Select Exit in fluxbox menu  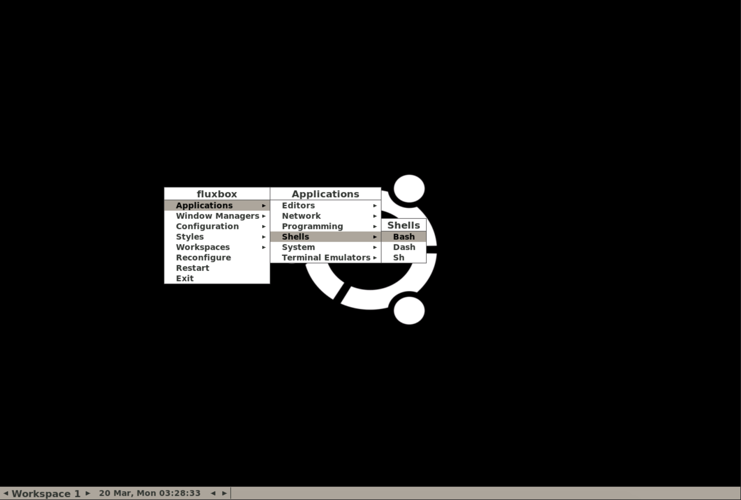pyautogui.click(x=217, y=278)
